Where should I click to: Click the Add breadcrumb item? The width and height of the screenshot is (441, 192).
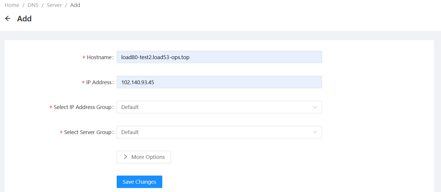point(75,5)
